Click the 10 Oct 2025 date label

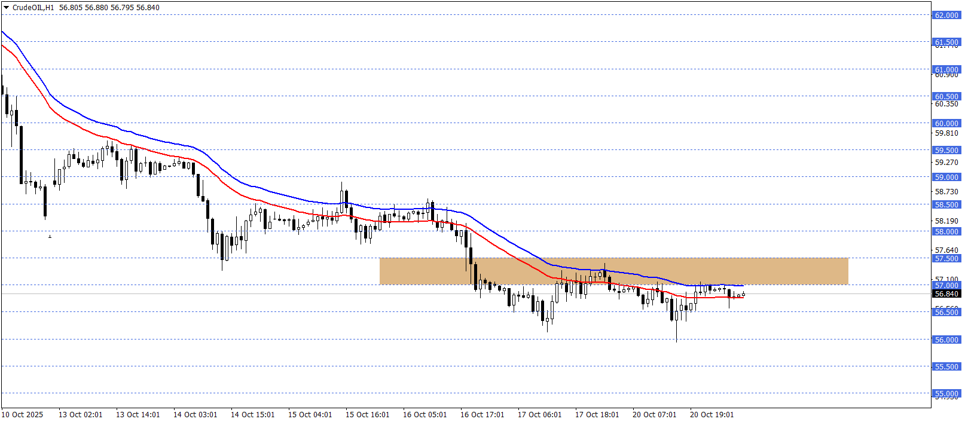coord(23,415)
